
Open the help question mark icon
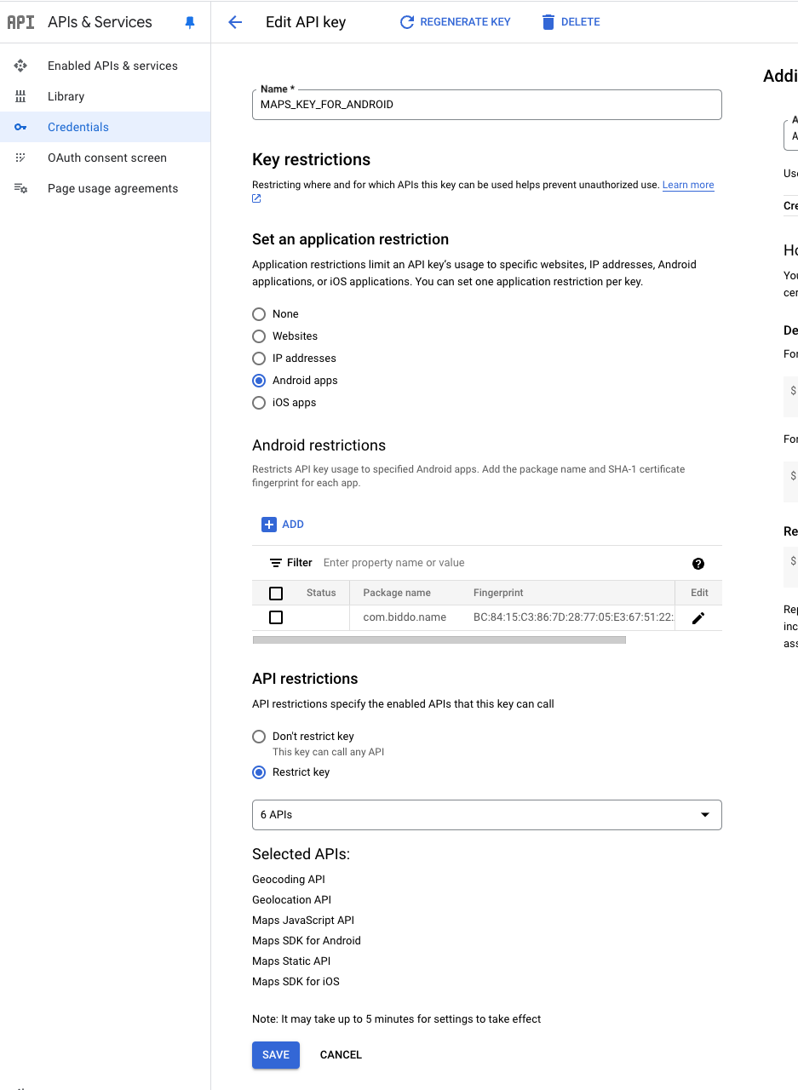[x=698, y=564]
